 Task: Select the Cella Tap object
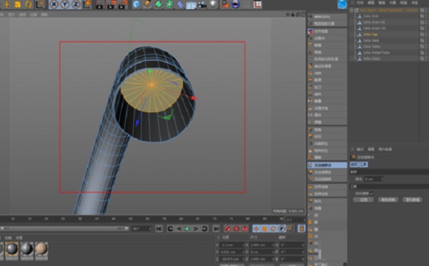[370, 34]
